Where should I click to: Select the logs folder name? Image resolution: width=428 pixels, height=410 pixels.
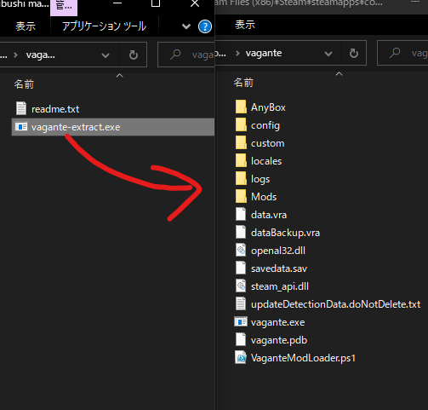(260, 179)
